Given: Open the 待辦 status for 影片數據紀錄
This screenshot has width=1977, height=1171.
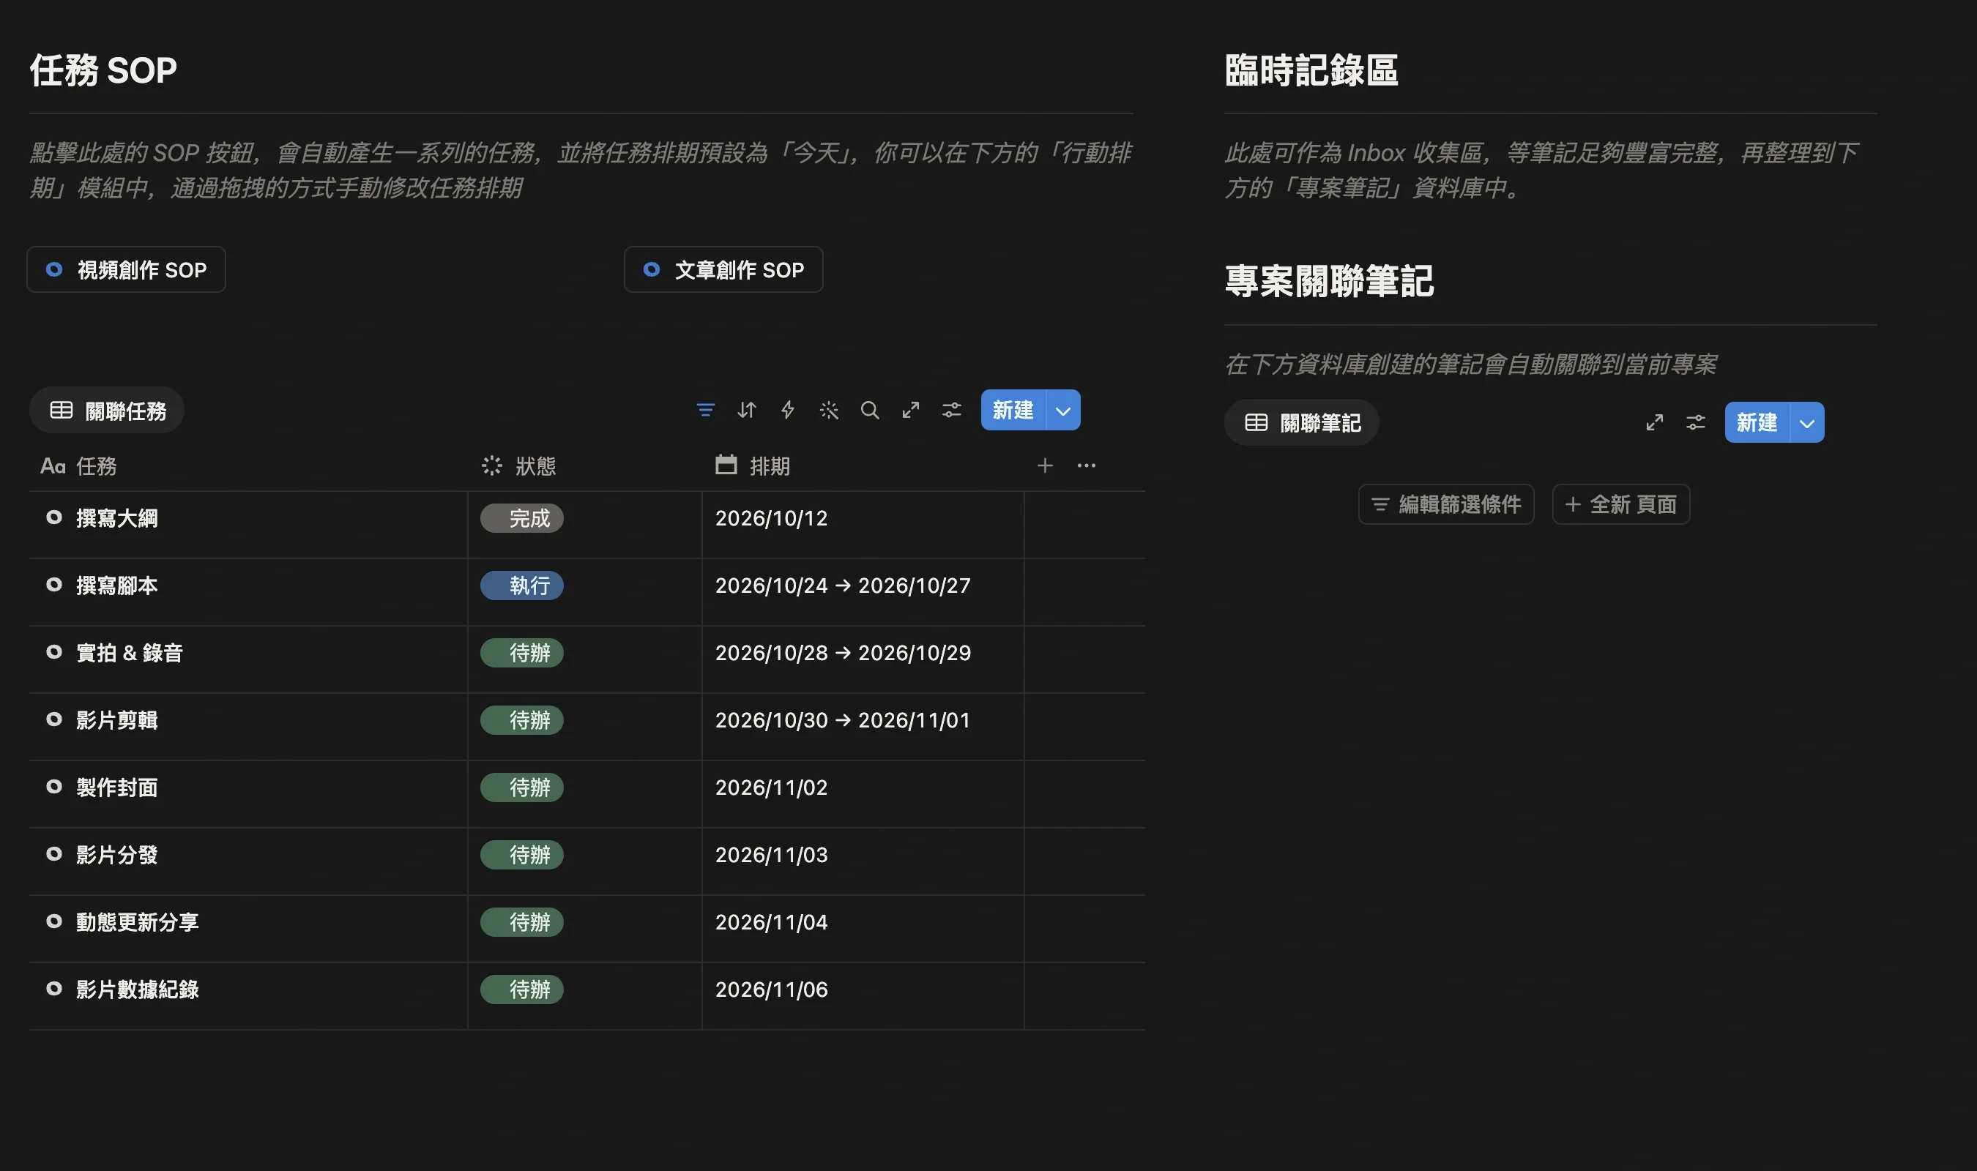Looking at the screenshot, I should (x=521, y=989).
